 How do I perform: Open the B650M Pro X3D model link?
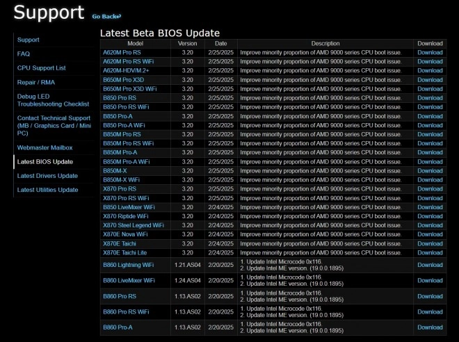[x=124, y=80]
